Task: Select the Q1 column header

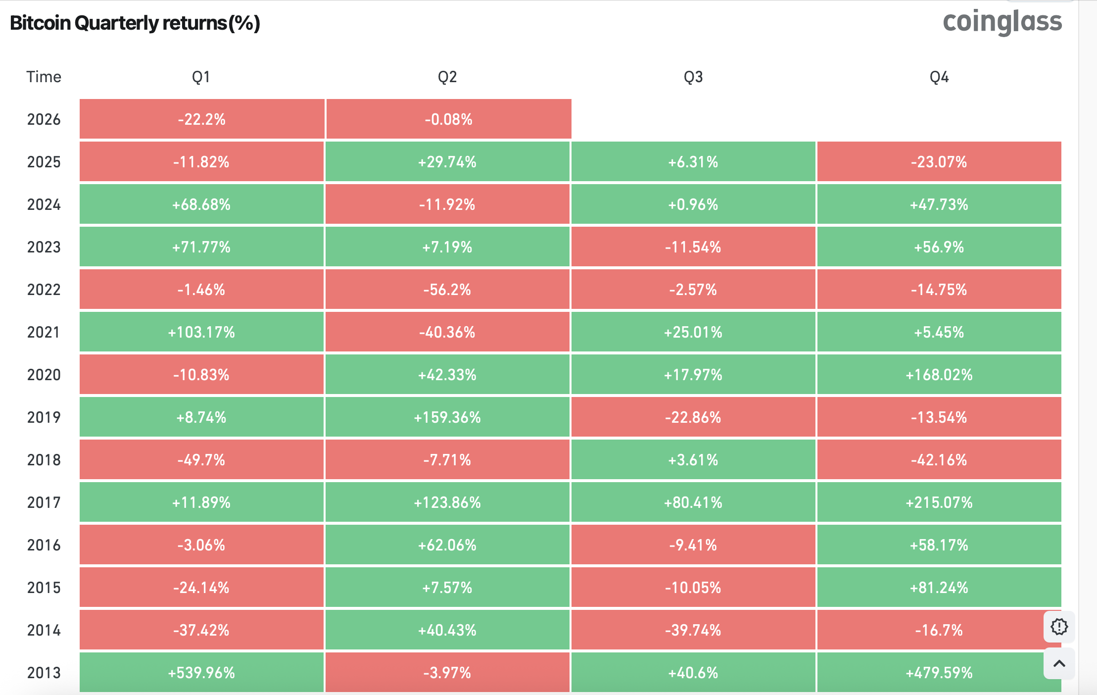Action: pos(201,77)
